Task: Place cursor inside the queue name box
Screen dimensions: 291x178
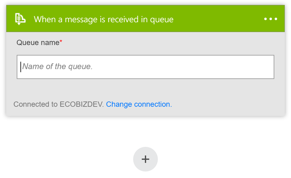Action: [145, 67]
